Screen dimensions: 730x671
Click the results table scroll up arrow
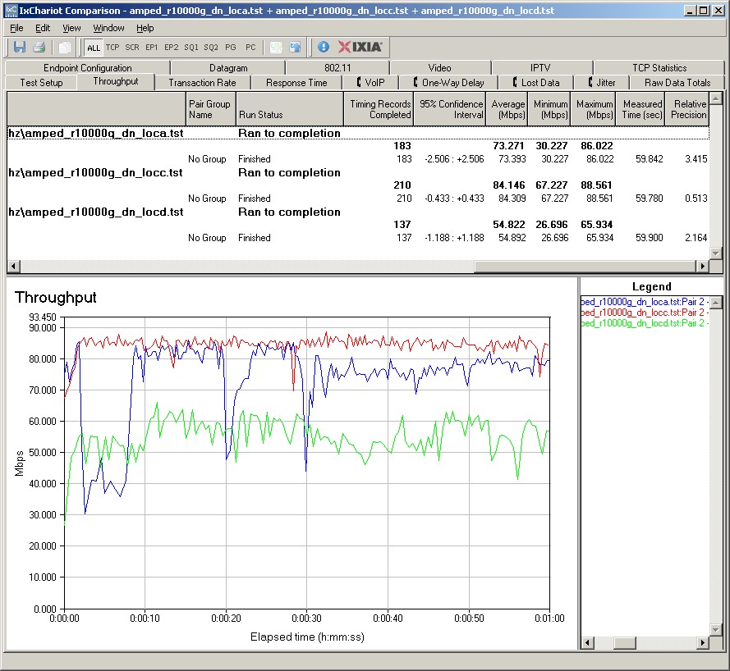coord(715,98)
